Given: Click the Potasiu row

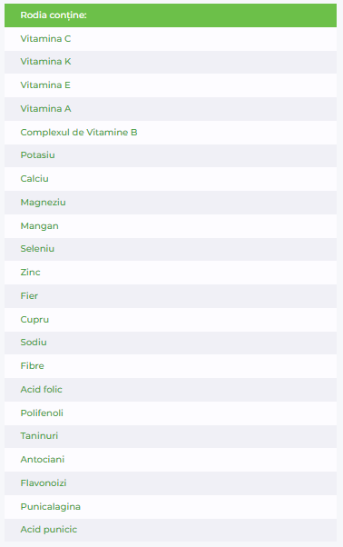Looking at the screenshot, I should click(x=171, y=155).
